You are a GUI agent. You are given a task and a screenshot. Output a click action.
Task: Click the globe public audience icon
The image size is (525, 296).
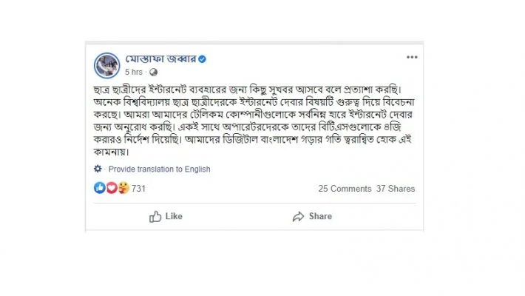point(153,73)
